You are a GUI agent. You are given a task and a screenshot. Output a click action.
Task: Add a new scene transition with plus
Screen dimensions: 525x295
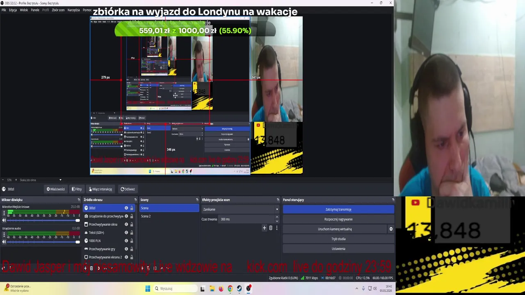(265, 228)
